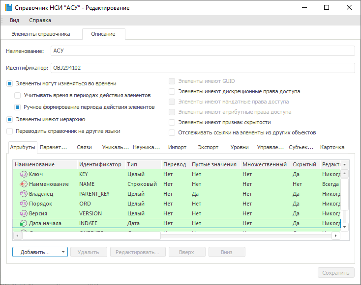Open the Добавить dropdown arrow
Screen dimensions: 361x285
click(63, 252)
